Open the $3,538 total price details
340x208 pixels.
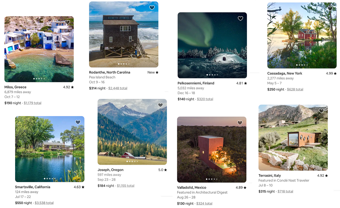coord(44,203)
